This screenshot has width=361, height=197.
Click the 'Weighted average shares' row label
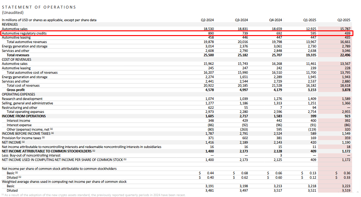click(64, 182)
